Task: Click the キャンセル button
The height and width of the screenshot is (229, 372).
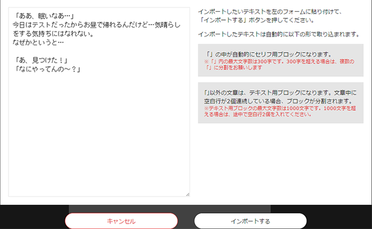Action: [121, 221]
